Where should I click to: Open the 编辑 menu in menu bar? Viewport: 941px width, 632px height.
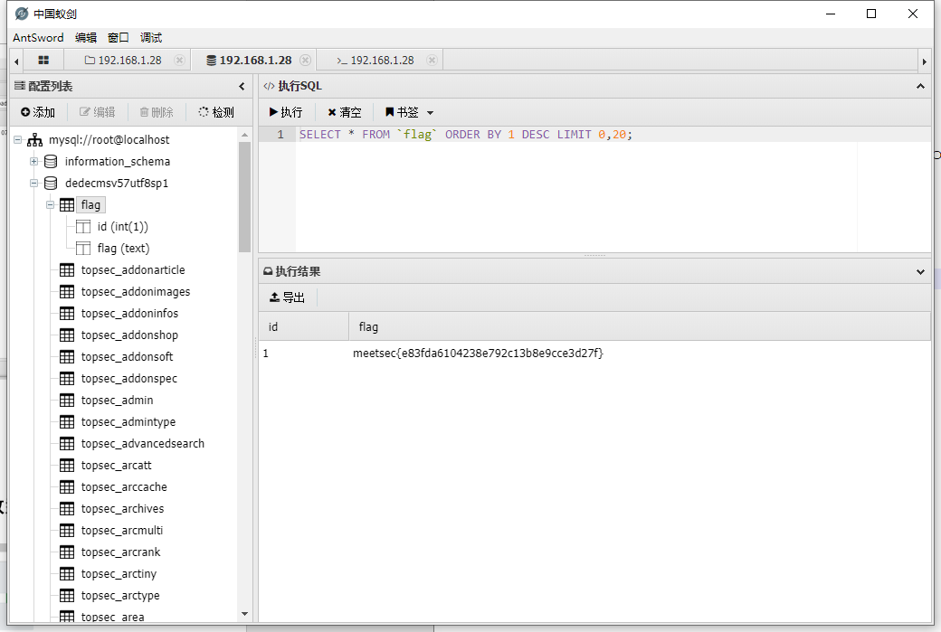point(86,37)
